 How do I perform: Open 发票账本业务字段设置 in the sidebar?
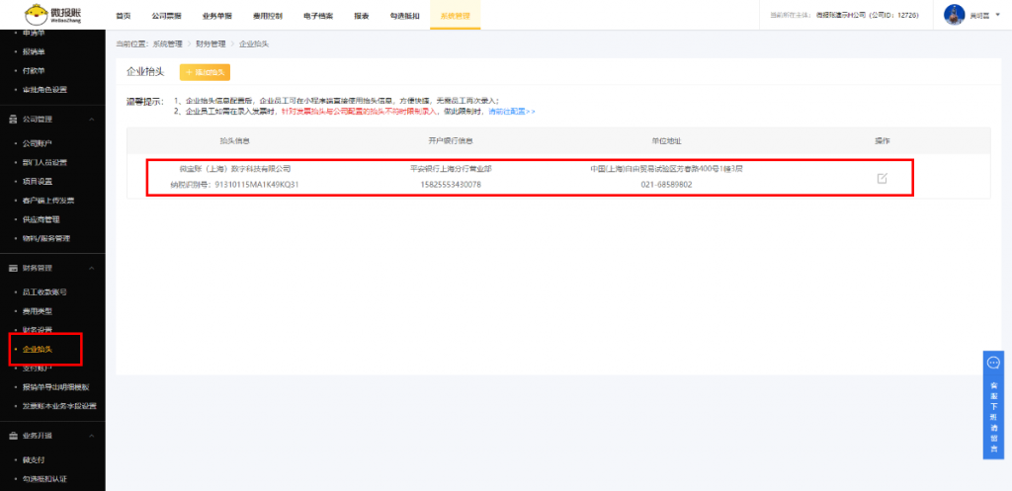pos(58,406)
